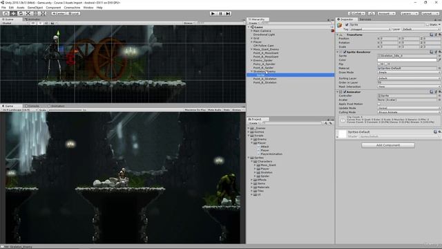Viewport: 442px width, 249px height.
Task: Click the cloud services icon
Action: tap(372, 14)
